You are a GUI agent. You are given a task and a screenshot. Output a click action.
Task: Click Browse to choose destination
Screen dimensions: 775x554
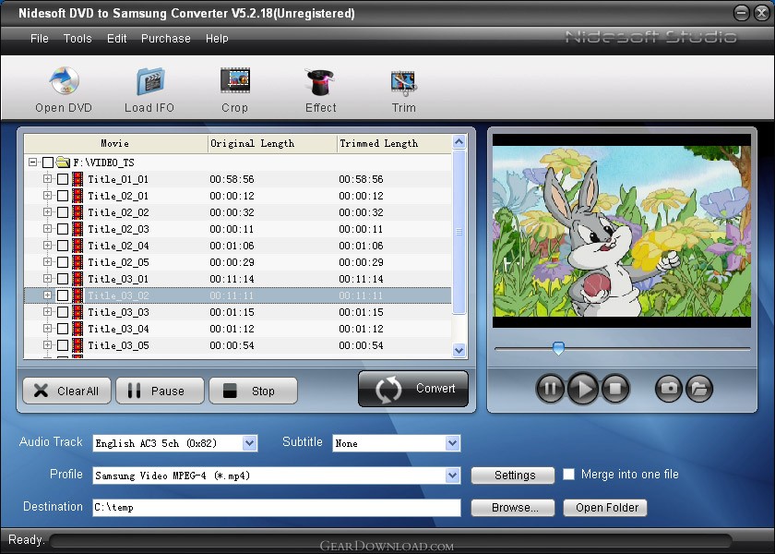[x=513, y=508]
